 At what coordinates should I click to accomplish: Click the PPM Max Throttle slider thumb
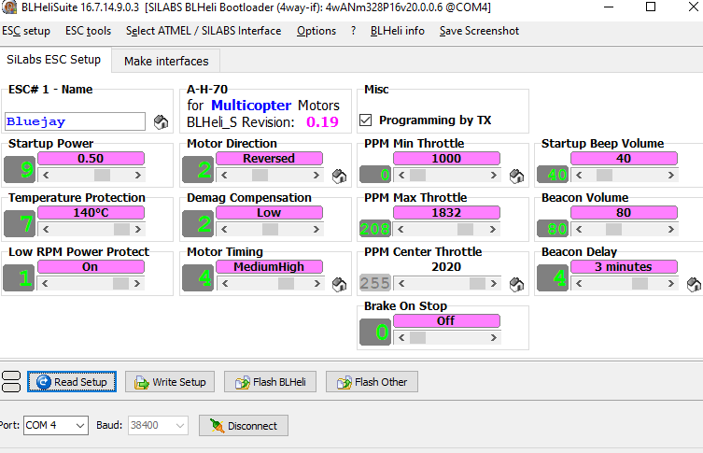[x=465, y=229]
